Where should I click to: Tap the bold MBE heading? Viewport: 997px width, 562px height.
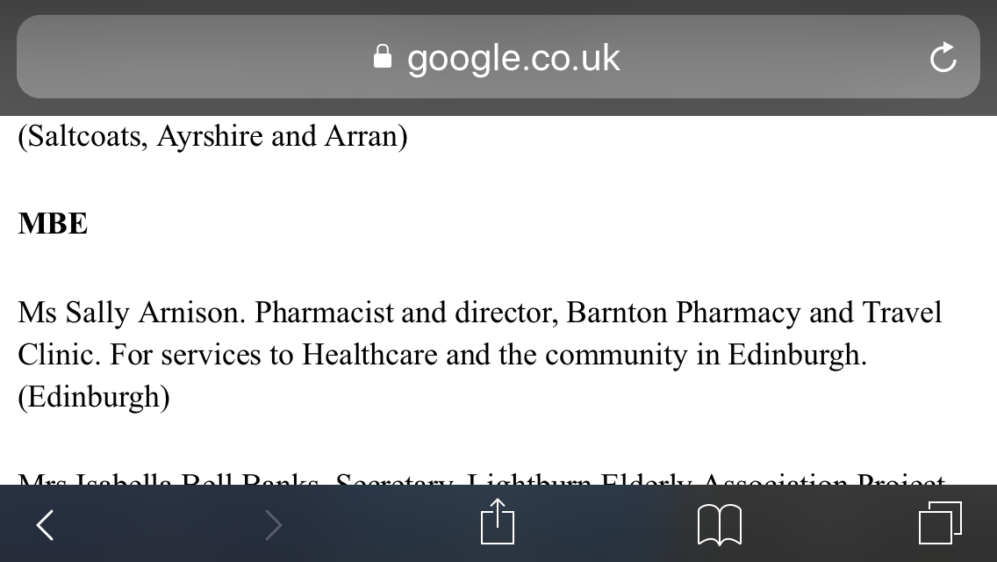click(x=53, y=223)
